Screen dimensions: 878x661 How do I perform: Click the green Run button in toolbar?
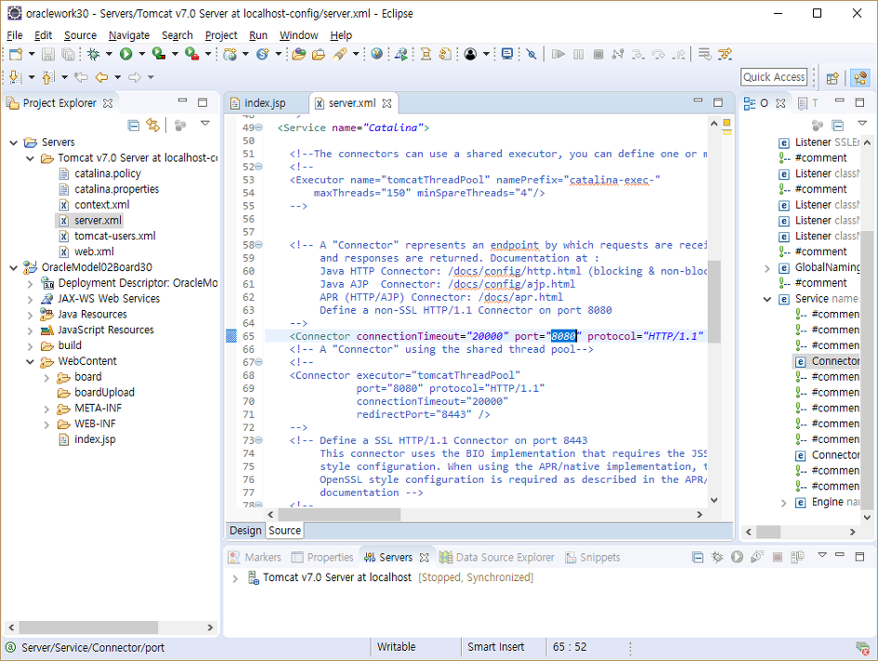tap(126, 54)
